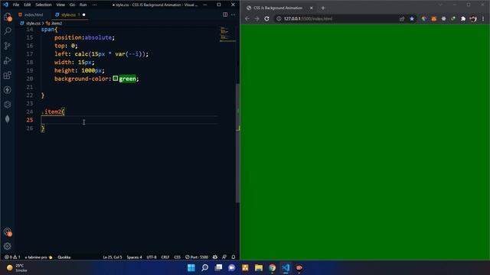
Task: Open Windows taskbar search
Action: [x=204, y=267]
